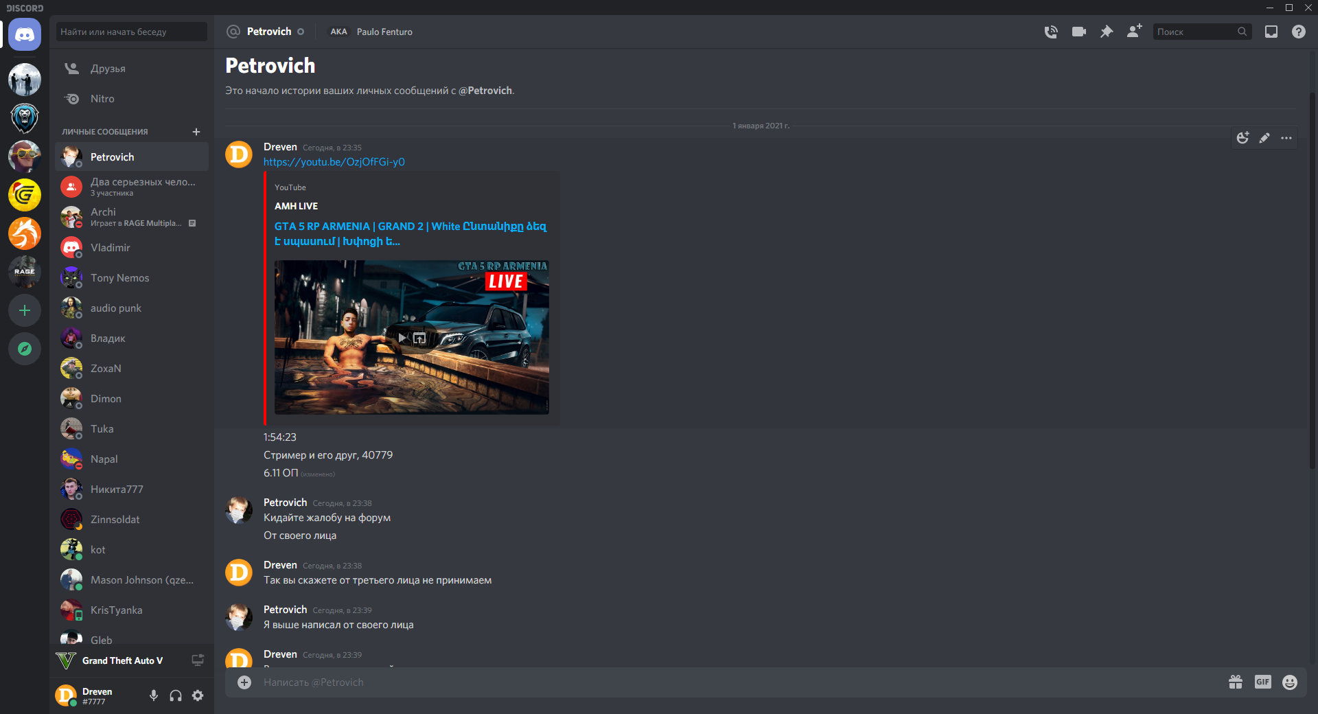Open the GIF picker
Image resolution: width=1318 pixels, height=714 pixels.
point(1263,682)
